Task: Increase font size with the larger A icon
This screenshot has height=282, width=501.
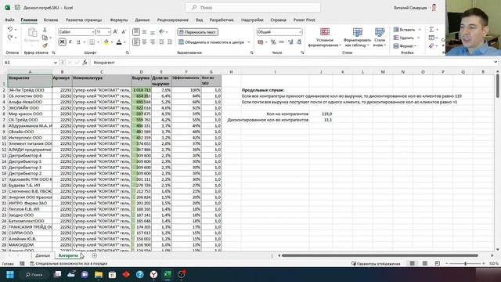Action: tap(116, 32)
